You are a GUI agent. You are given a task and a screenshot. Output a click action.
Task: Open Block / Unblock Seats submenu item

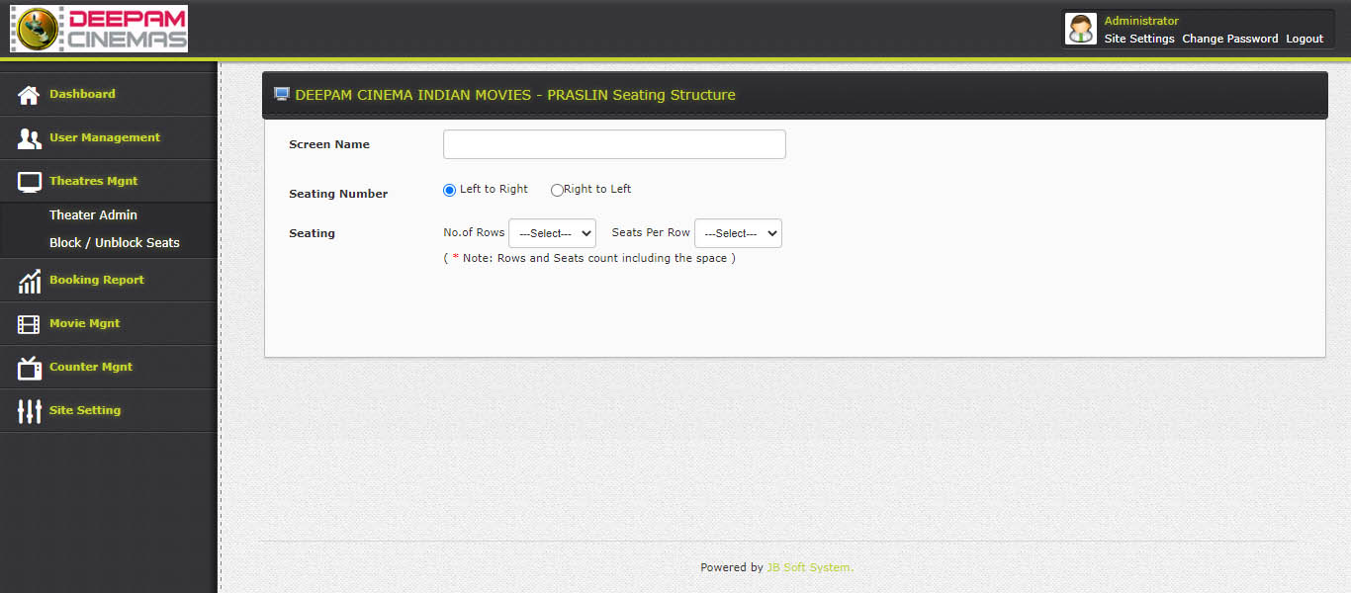115,242
